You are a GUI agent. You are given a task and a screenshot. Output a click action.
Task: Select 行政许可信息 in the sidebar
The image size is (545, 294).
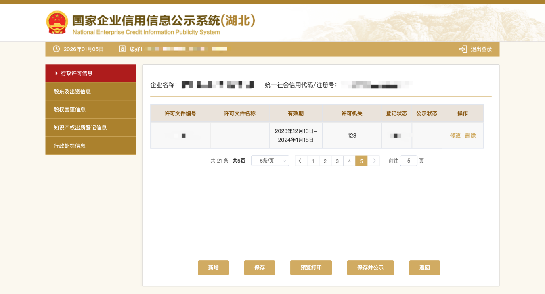pyautogui.click(x=91, y=73)
